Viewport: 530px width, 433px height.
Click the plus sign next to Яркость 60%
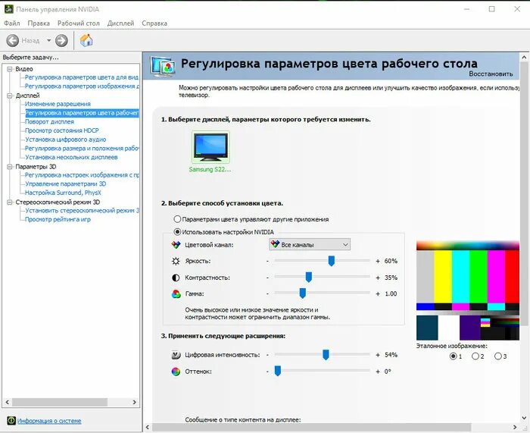378,261
